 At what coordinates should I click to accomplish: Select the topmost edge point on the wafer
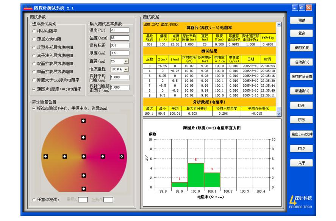click(x=84, y=121)
